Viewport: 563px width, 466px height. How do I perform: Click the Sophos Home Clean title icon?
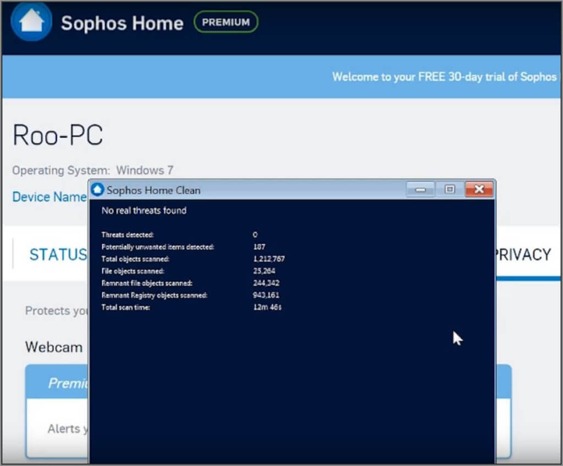(x=97, y=190)
